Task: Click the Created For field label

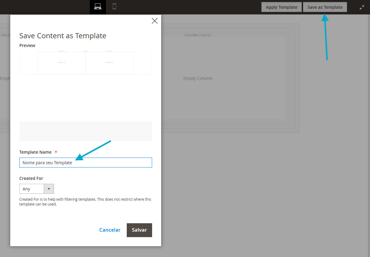Action: coord(31,178)
